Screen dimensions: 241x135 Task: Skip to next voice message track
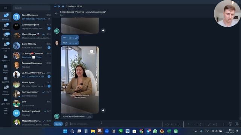[x=63, y=6]
